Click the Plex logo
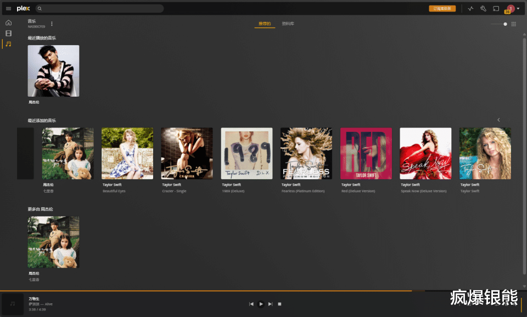This screenshot has width=527, height=317. click(23, 8)
